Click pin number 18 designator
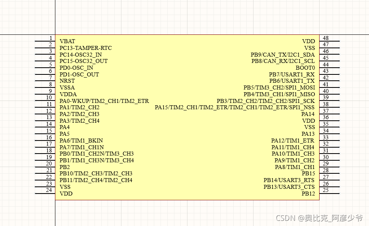This screenshot has height=226, width=369. [49, 150]
